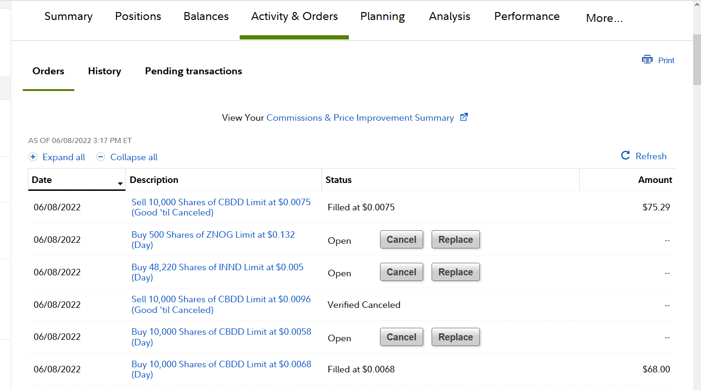Click the Refresh circular arrow icon
Image resolution: width=701 pixels, height=390 pixels.
tap(626, 156)
